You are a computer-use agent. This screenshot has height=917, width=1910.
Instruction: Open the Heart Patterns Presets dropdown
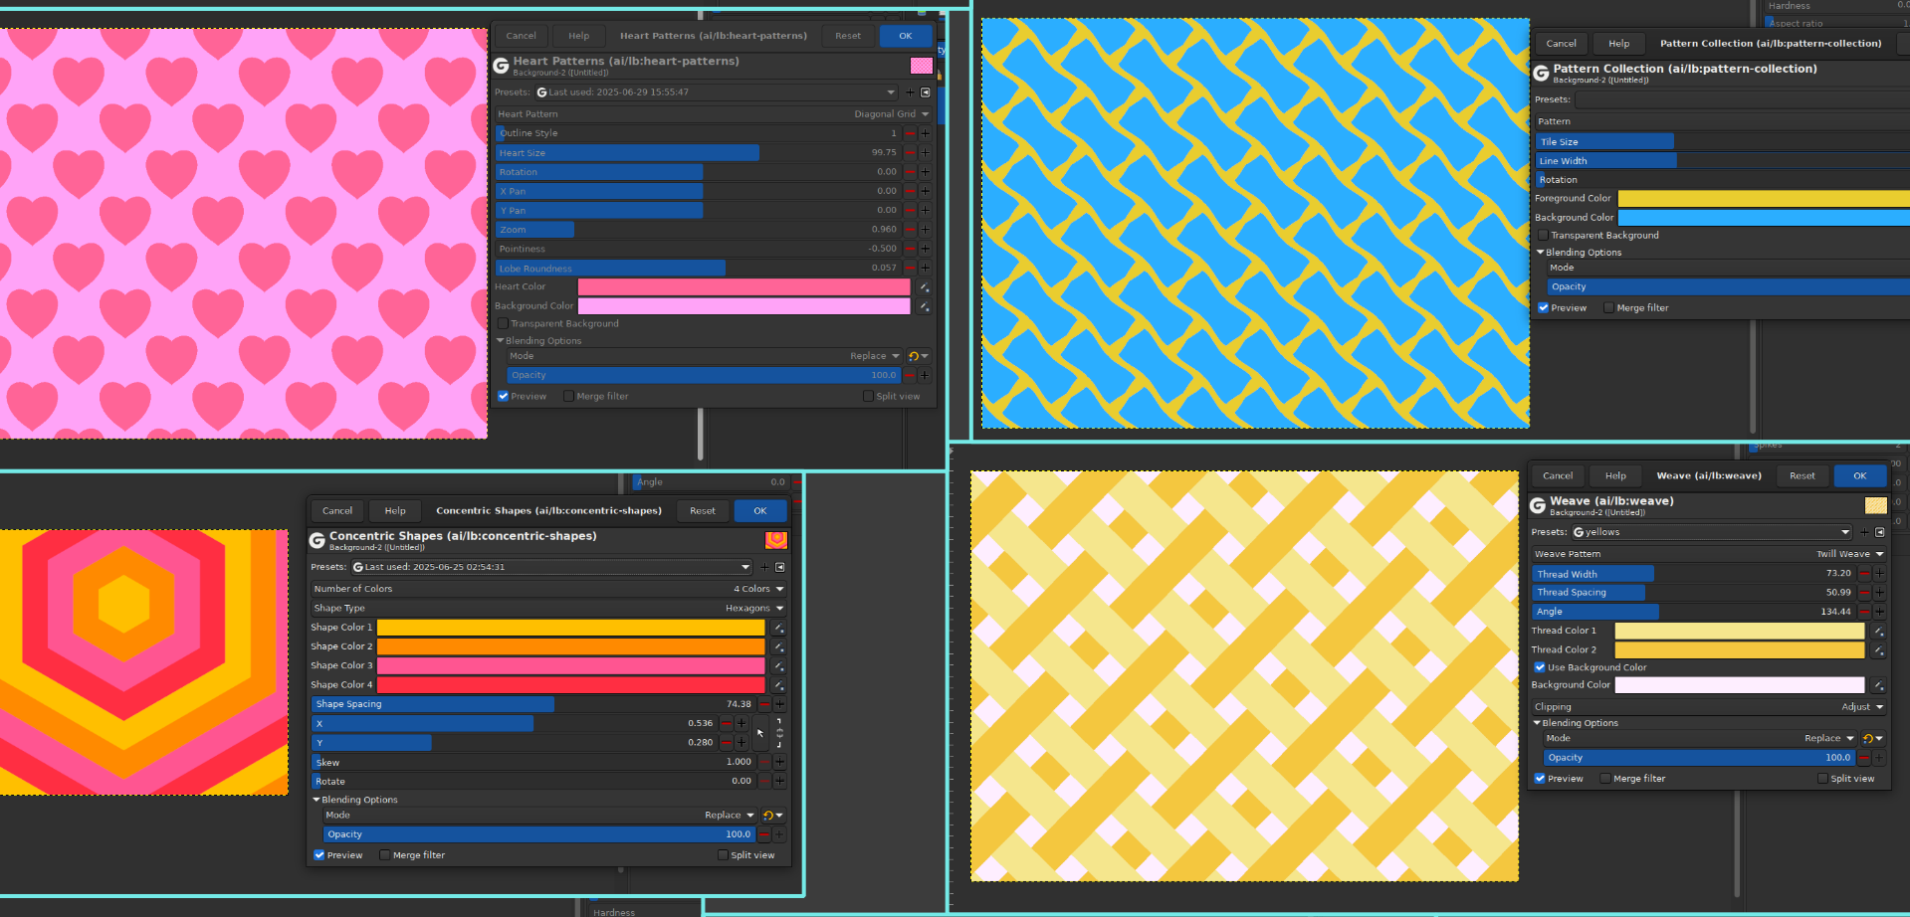coord(717,92)
